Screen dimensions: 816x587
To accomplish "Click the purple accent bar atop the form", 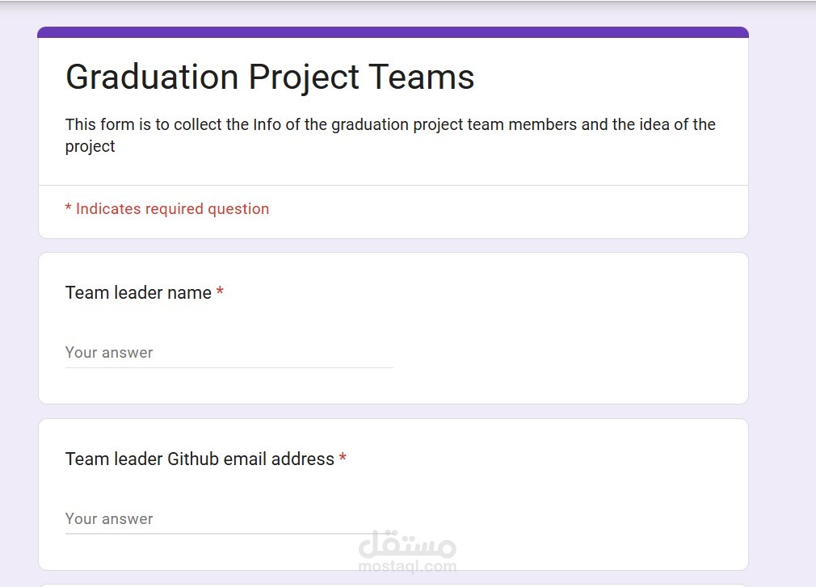I will click(393, 32).
